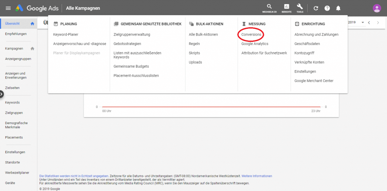Click the 23 Uhr chart axis label
This screenshot has width=387, height=191.
[x=316, y=111]
